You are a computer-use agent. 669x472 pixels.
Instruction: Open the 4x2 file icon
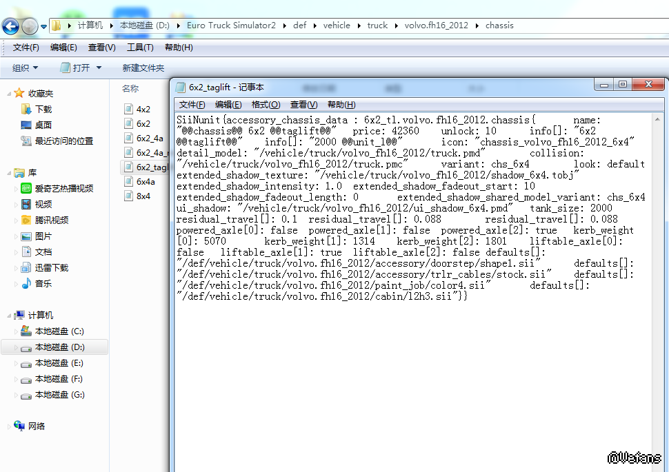coord(129,109)
